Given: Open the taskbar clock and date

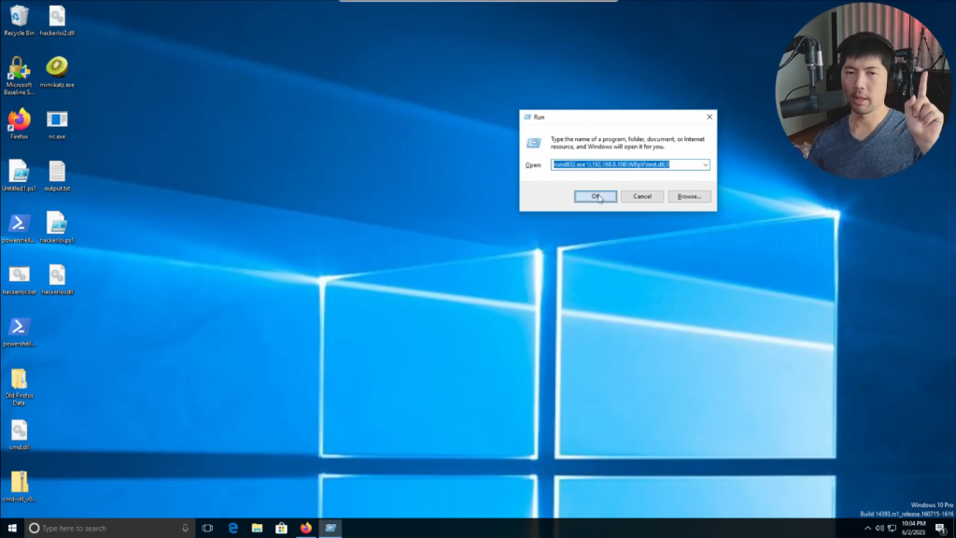Looking at the screenshot, I should point(913,529).
